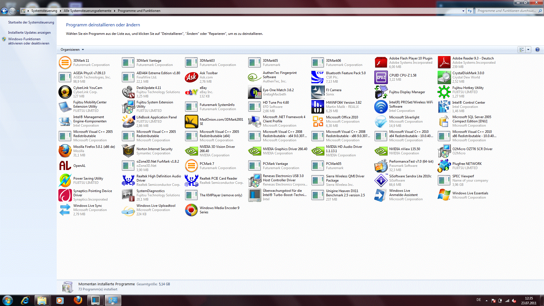544x306 pixels.
Task: Click the Programme und Funktionen breadcrumb
Action: (139, 11)
